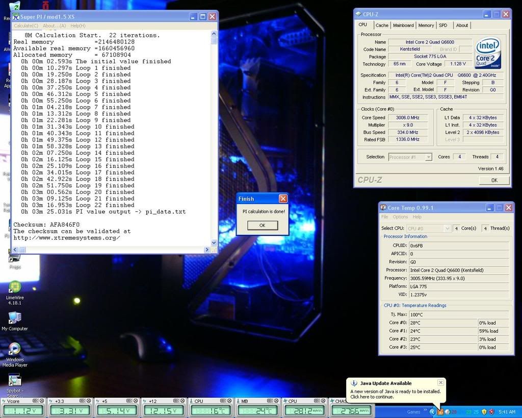Click the Rated FSB '1336.0 MHz' field
Viewport: 522px width, 418px height.
pyautogui.click(x=407, y=139)
